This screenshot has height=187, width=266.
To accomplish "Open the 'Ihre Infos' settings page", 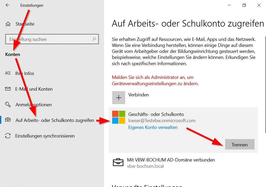I will pyautogui.click(x=25, y=73).
